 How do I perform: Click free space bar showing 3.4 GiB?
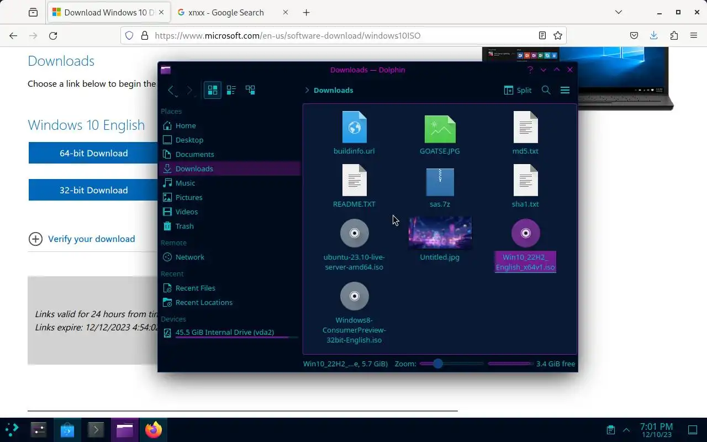point(511,364)
